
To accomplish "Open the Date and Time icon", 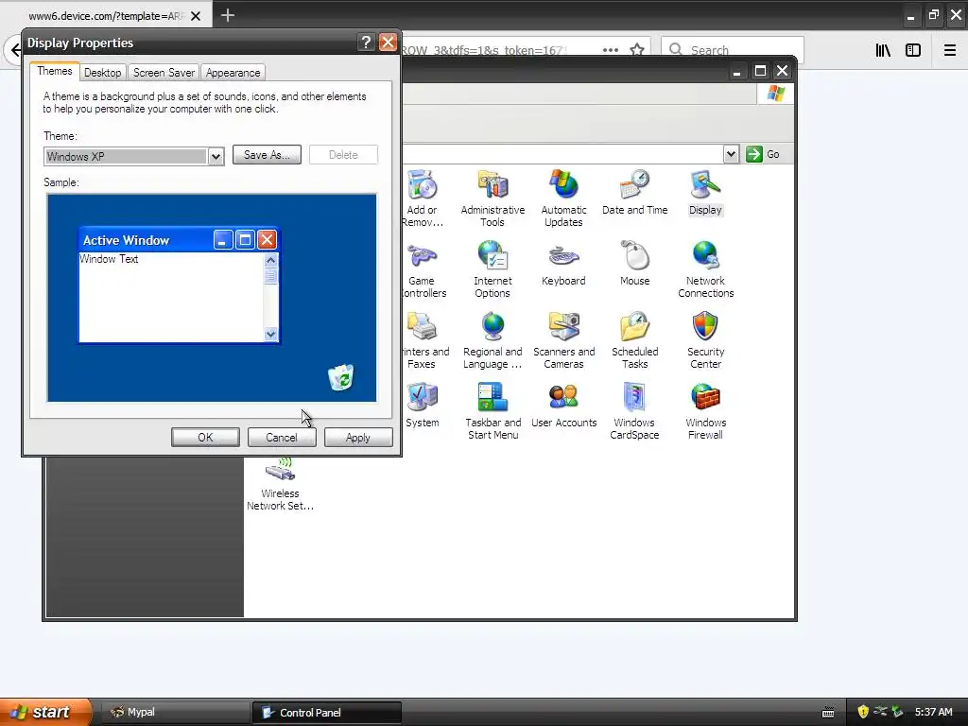I will pyautogui.click(x=634, y=192).
